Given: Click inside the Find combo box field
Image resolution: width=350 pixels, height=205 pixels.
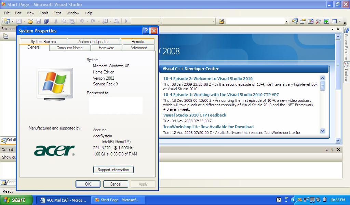Looking at the screenshot, I should pos(255,22).
